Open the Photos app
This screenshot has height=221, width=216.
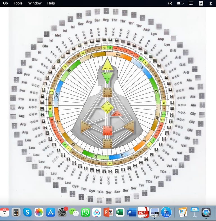point(39,212)
